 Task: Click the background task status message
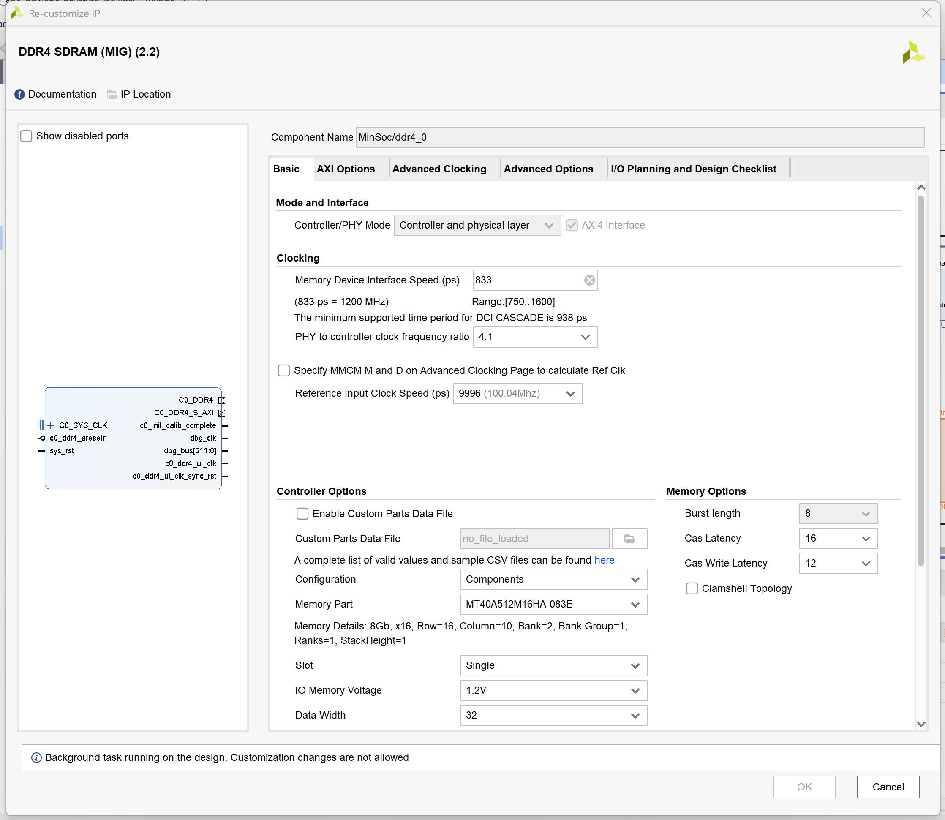coord(227,758)
